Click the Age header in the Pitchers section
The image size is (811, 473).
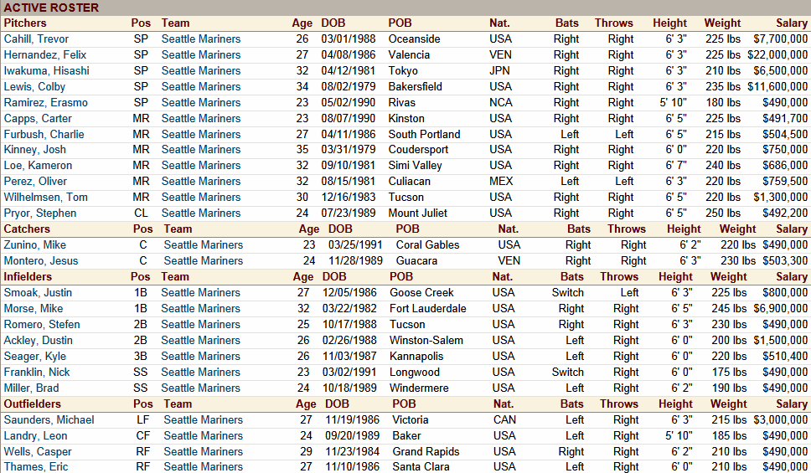point(302,23)
